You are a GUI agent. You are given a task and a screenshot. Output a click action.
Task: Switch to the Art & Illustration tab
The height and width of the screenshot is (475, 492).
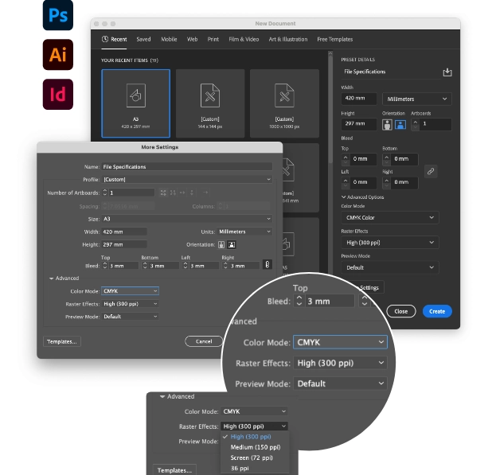[288, 39]
